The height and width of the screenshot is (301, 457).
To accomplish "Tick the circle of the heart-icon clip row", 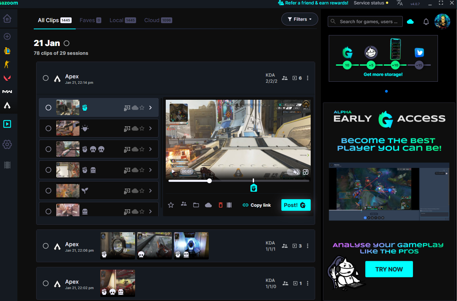I will [48, 128].
